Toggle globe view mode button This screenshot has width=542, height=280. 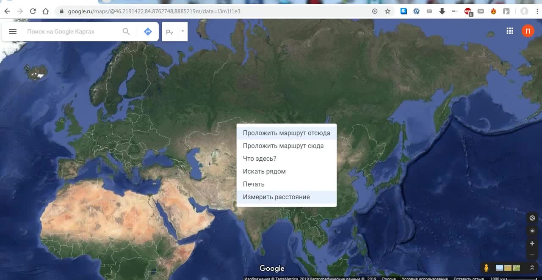pos(532,218)
